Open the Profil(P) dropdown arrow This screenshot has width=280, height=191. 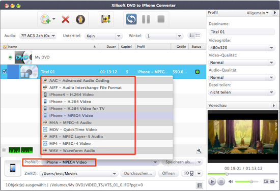coord(155,163)
